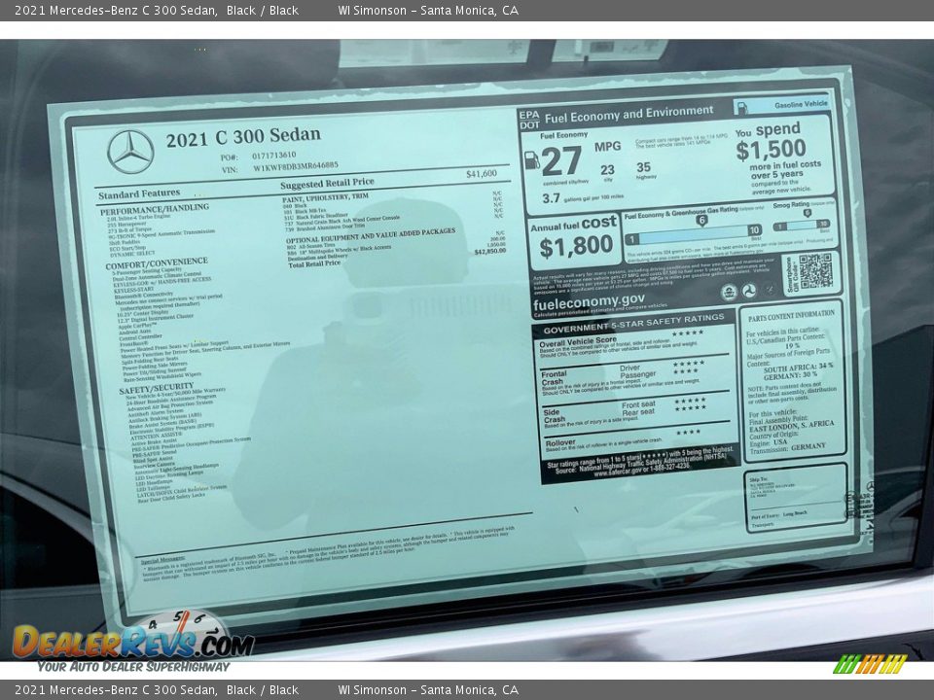The image size is (934, 700).
Task: Click the 'Overall Vehicle Score' row
Action: tap(633, 344)
